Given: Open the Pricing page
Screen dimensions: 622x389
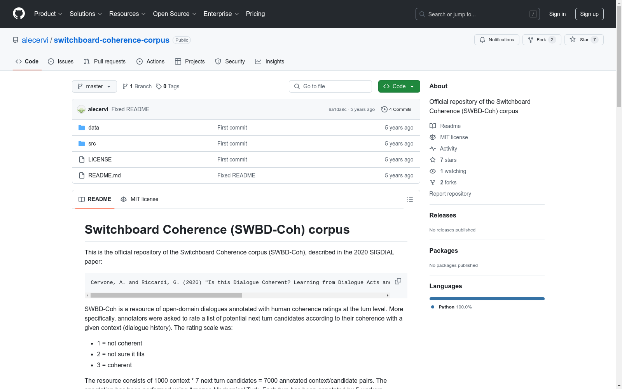Looking at the screenshot, I should click(255, 14).
